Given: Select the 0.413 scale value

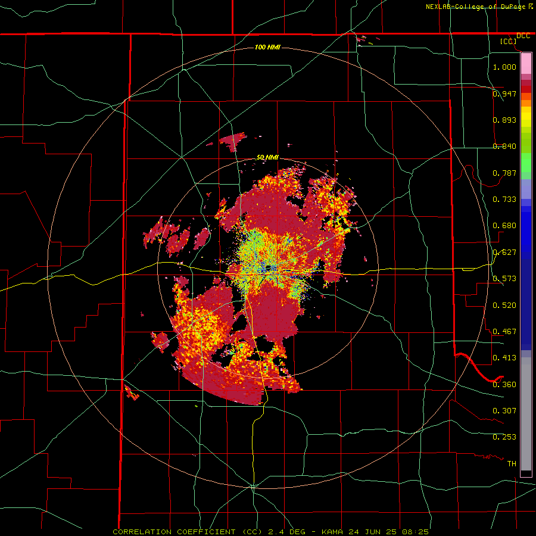Looking at the screenshot, I should point(504,358).
